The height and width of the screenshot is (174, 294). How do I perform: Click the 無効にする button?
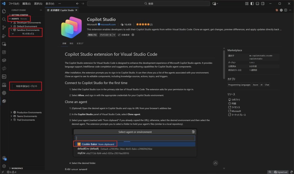pyautogui.click(x=92, y=35)
